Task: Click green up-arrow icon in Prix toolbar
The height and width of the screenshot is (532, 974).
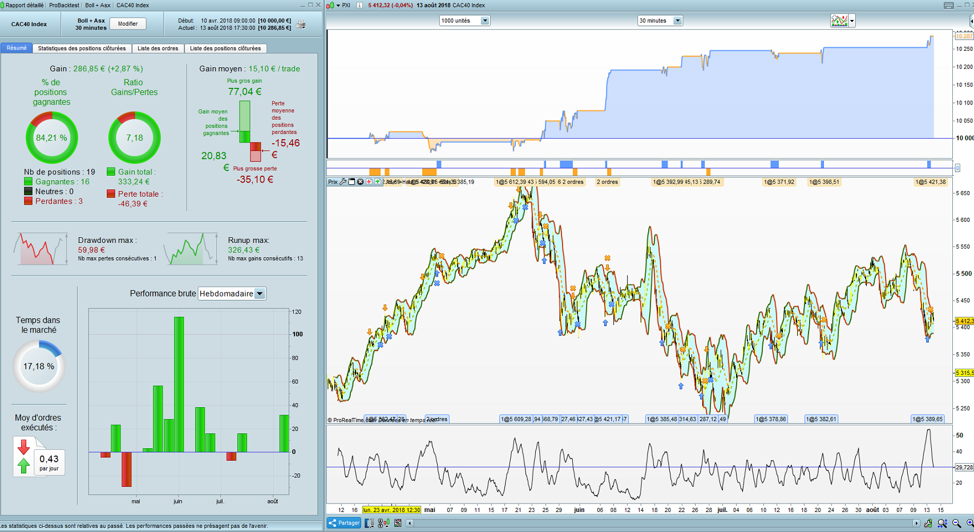Action: click(x=378, y=182)
